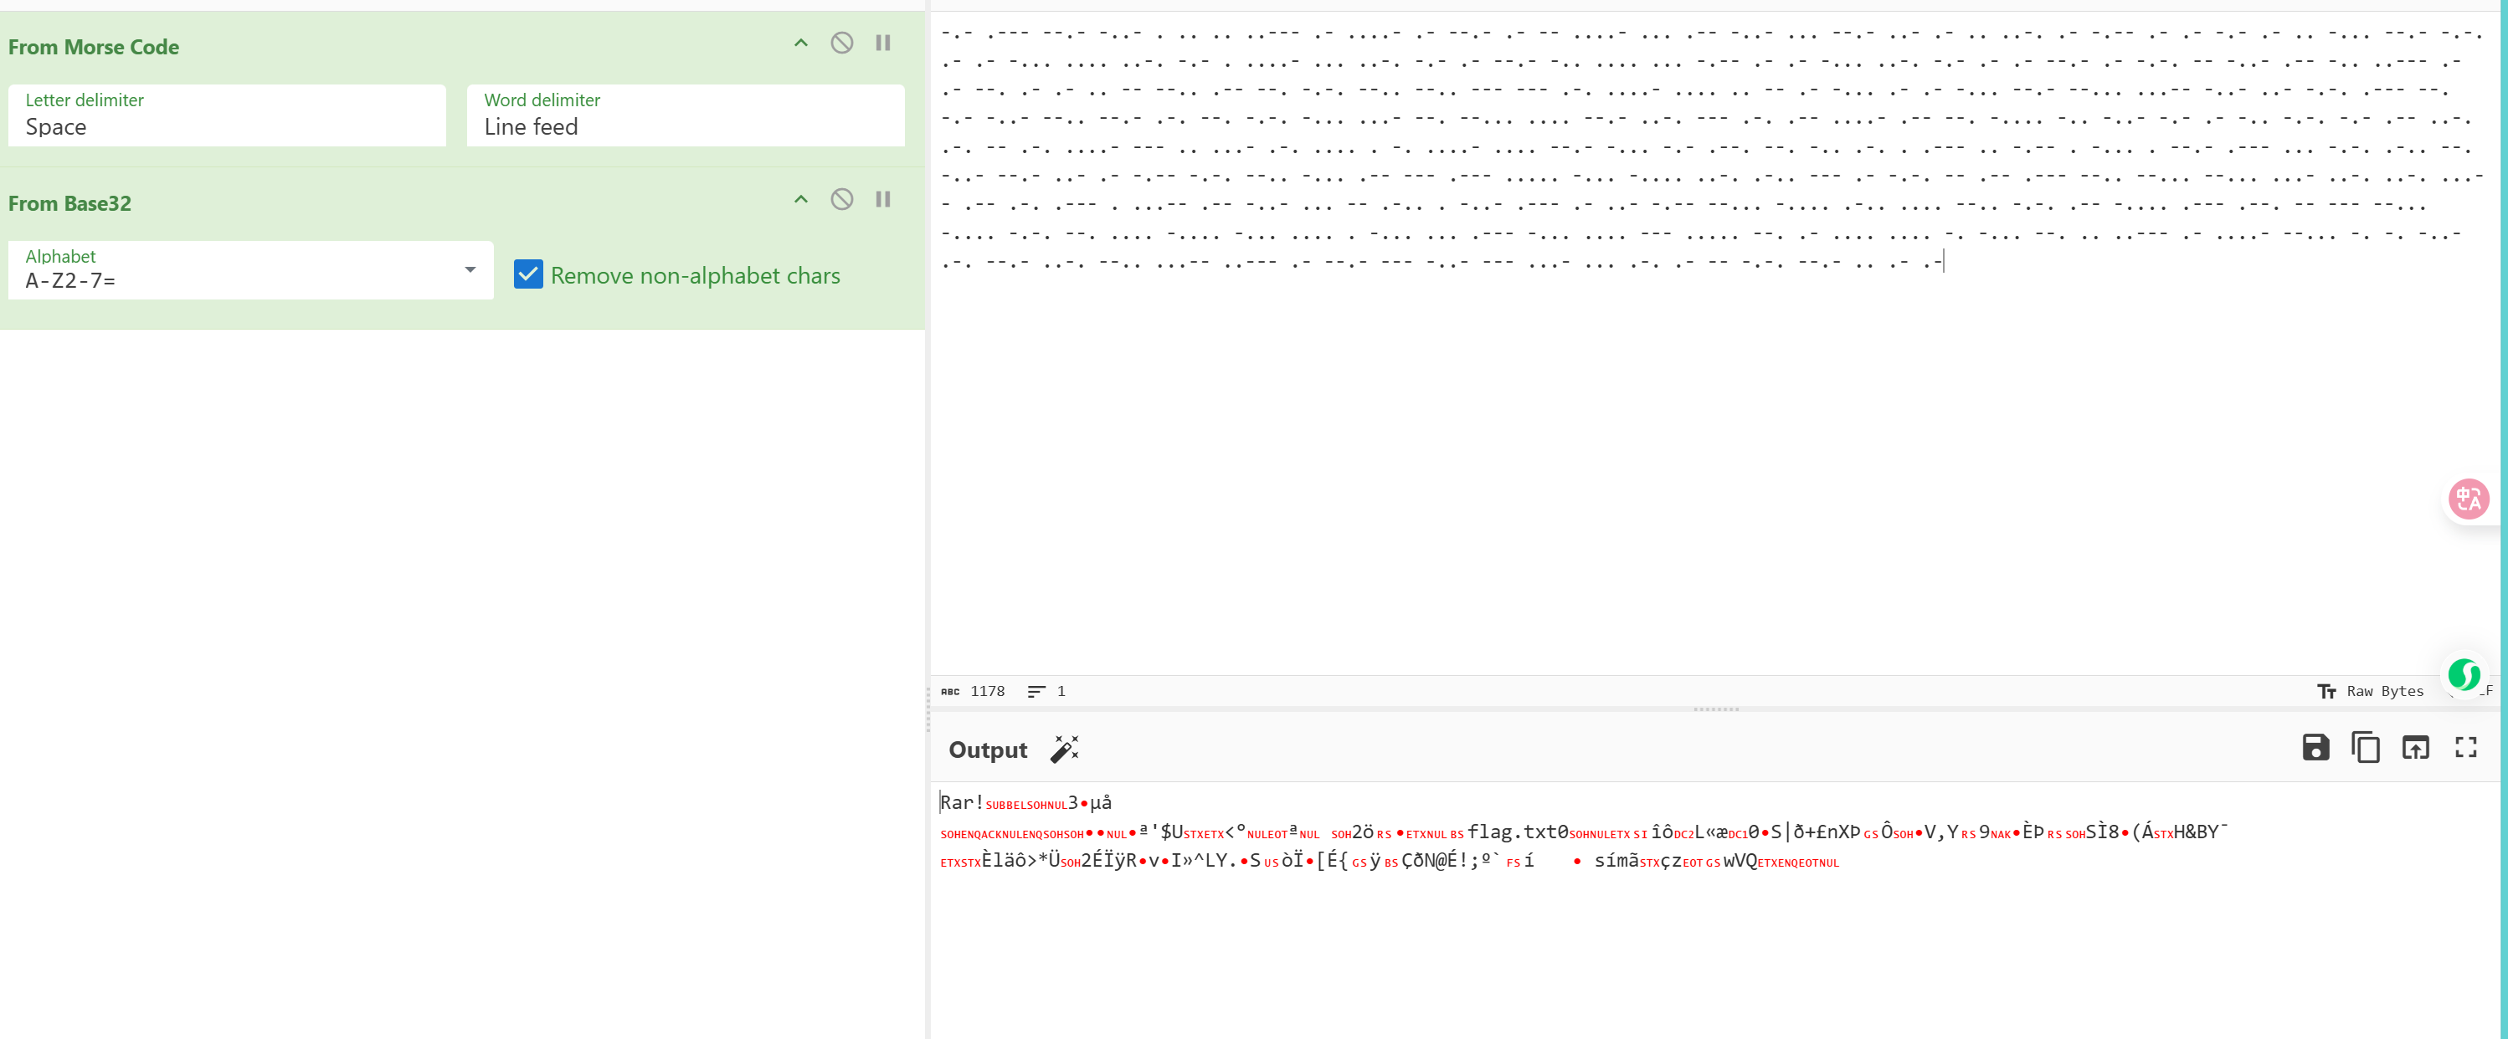Pause at the From Base32 step
The height and width of the screenshot is (1039, 2508).
[x=882, y=199]
